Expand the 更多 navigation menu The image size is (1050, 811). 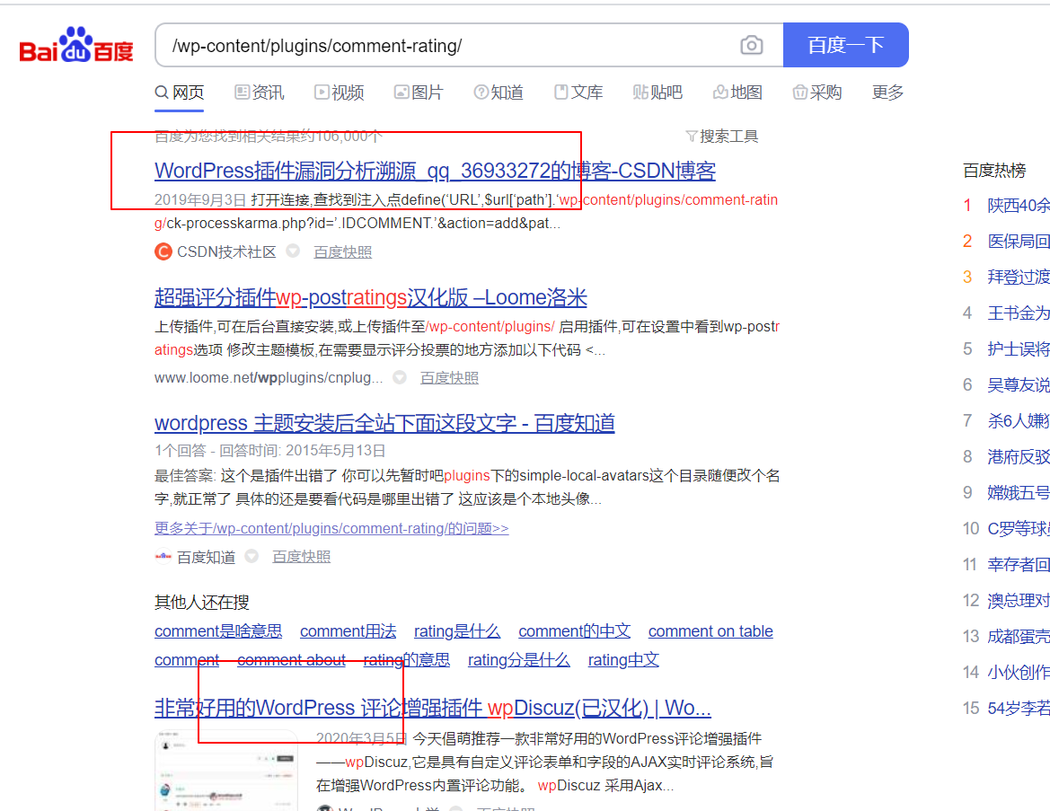tap(887, 92)
